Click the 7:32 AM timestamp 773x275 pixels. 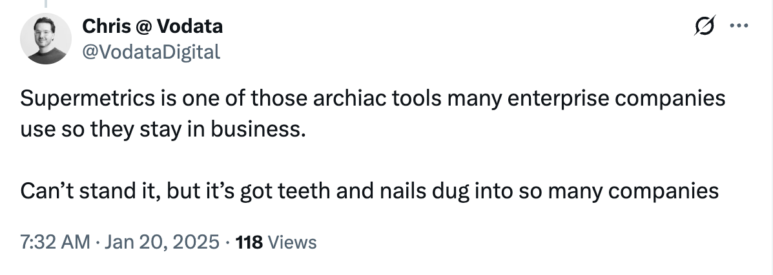[55, 242]
